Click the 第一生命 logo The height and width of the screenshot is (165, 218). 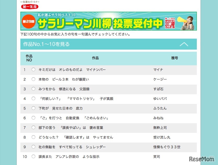point(29,7)
